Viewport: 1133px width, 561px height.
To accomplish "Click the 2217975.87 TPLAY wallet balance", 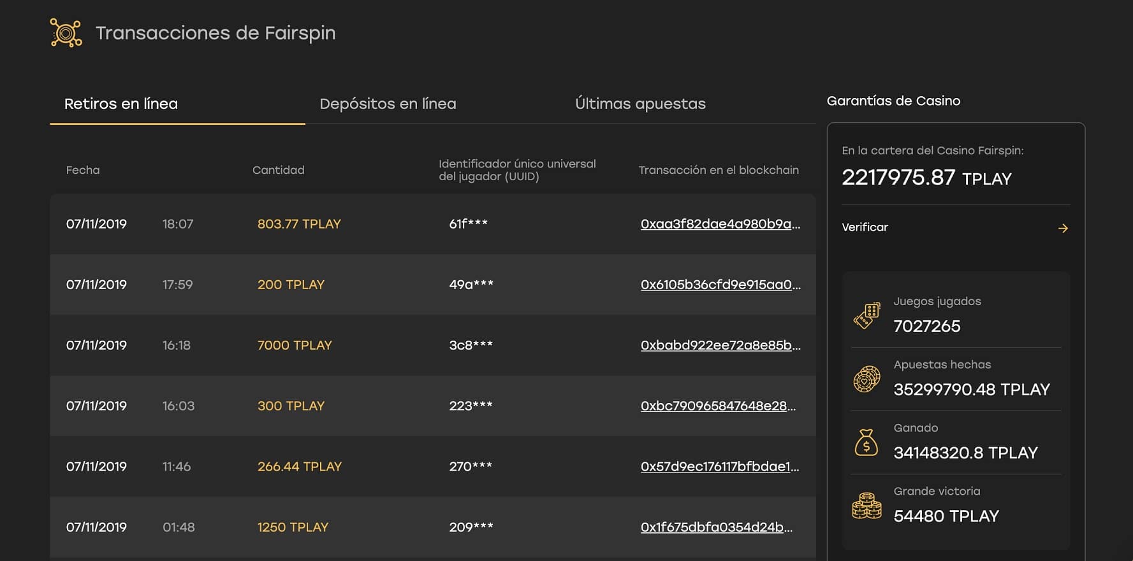I will (x=926, y=178).
